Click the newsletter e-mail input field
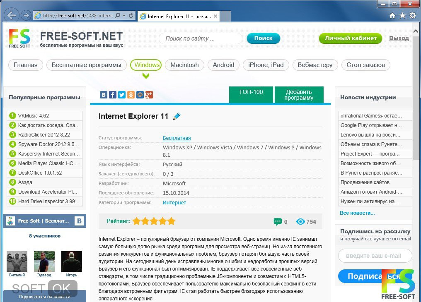421x302 pixels. 375,256
